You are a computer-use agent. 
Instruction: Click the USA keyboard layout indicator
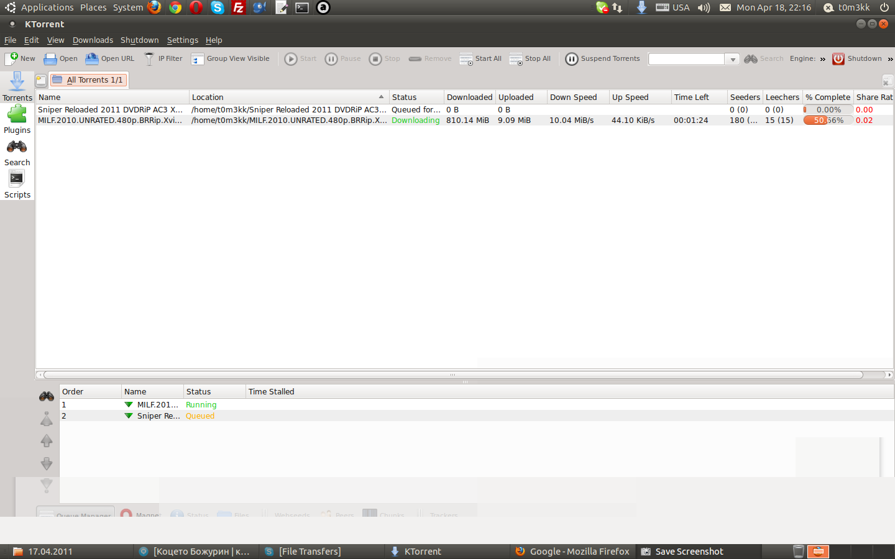coord(672,7)
